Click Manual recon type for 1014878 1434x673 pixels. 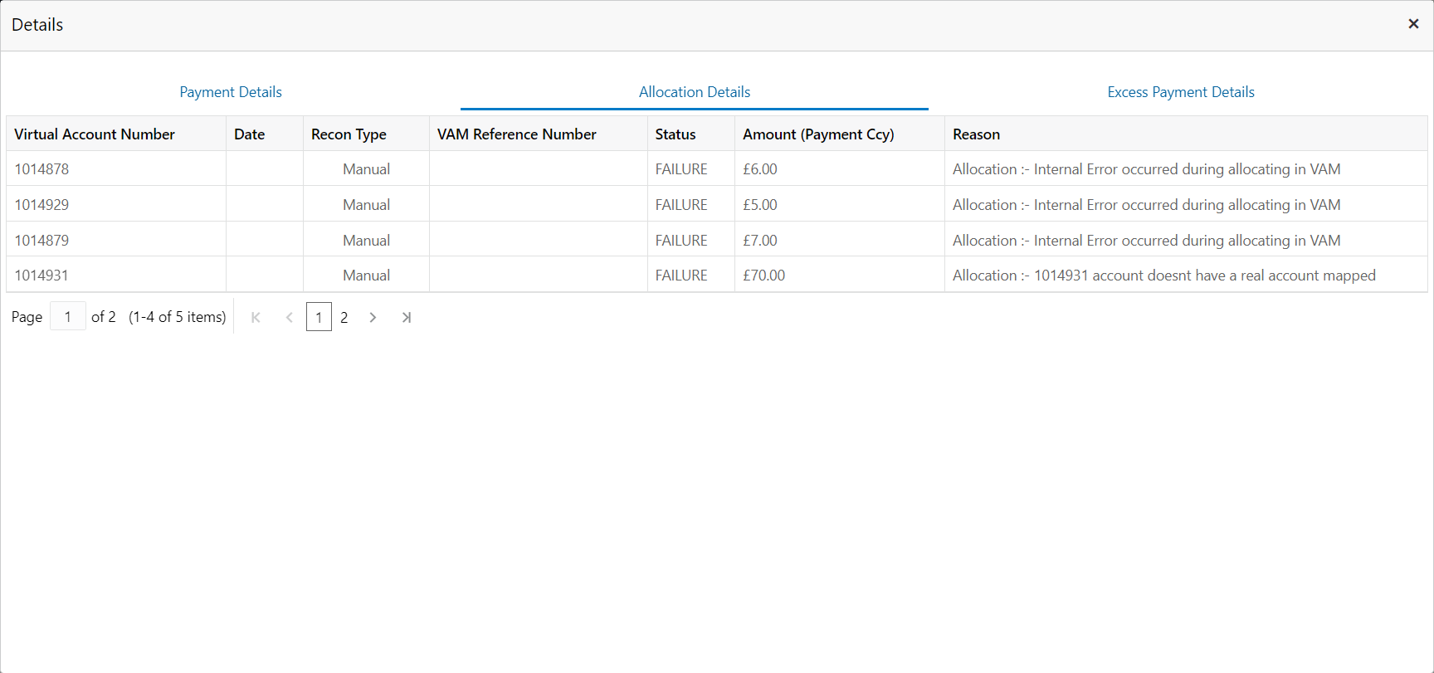click(x=366, y=168)
